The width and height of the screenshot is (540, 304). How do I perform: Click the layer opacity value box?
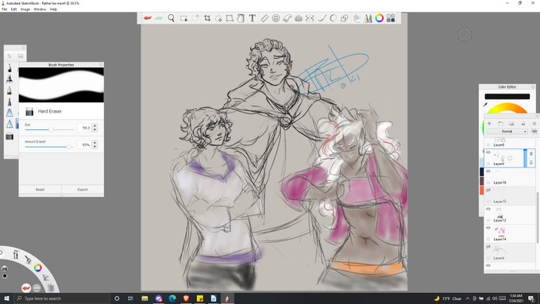pyautogui.click(x=534, y=132)
